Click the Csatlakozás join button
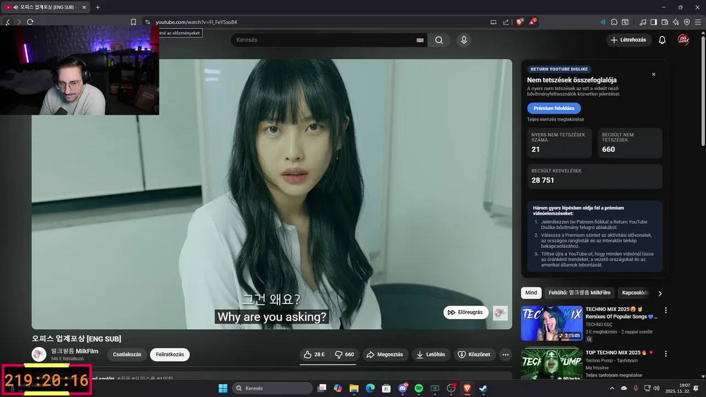 tap(127, 355)
